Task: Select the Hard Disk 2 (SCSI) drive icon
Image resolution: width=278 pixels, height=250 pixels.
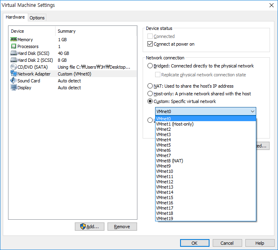Action: 14,60
